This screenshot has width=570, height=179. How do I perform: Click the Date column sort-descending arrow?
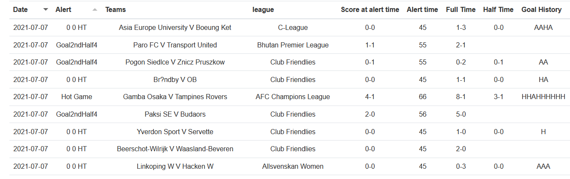(x=46, y=9)
